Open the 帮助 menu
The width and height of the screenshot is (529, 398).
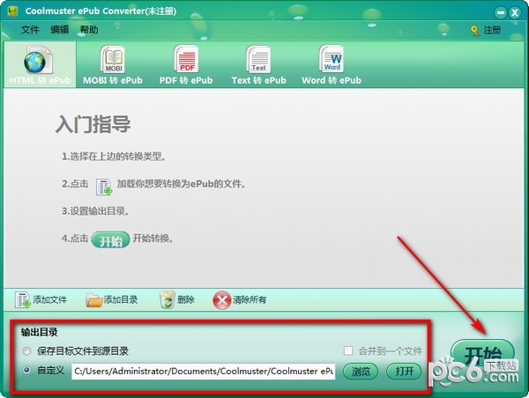pyautogui.click(x=89, y=30)
